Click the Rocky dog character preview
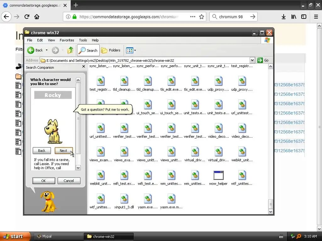This screenshot has height=241, width=322. pyautogui.click(x=53, y=131)
